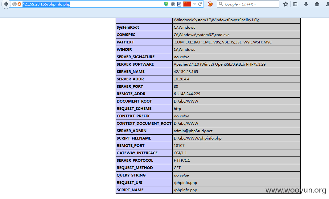Viewport: 329px width, 199px height.
Task: Click the REMOTE_ADDR label
Action: point(131,94)
